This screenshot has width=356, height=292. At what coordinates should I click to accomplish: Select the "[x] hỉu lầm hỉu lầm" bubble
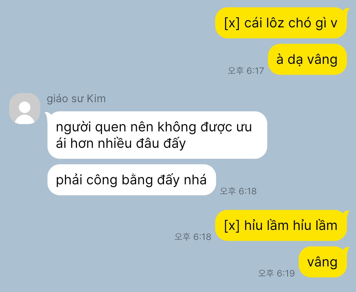(x=281, y=225)
